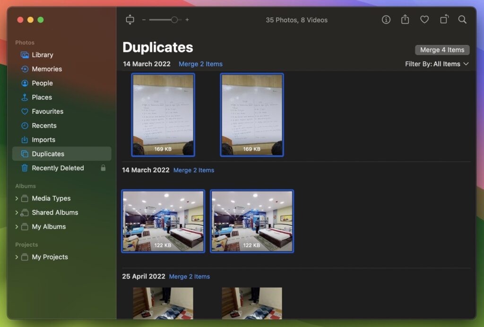Screen dimensions: 484x327
Task: Click the Share icon in toolbar
Action: click(x=405, y=19)
